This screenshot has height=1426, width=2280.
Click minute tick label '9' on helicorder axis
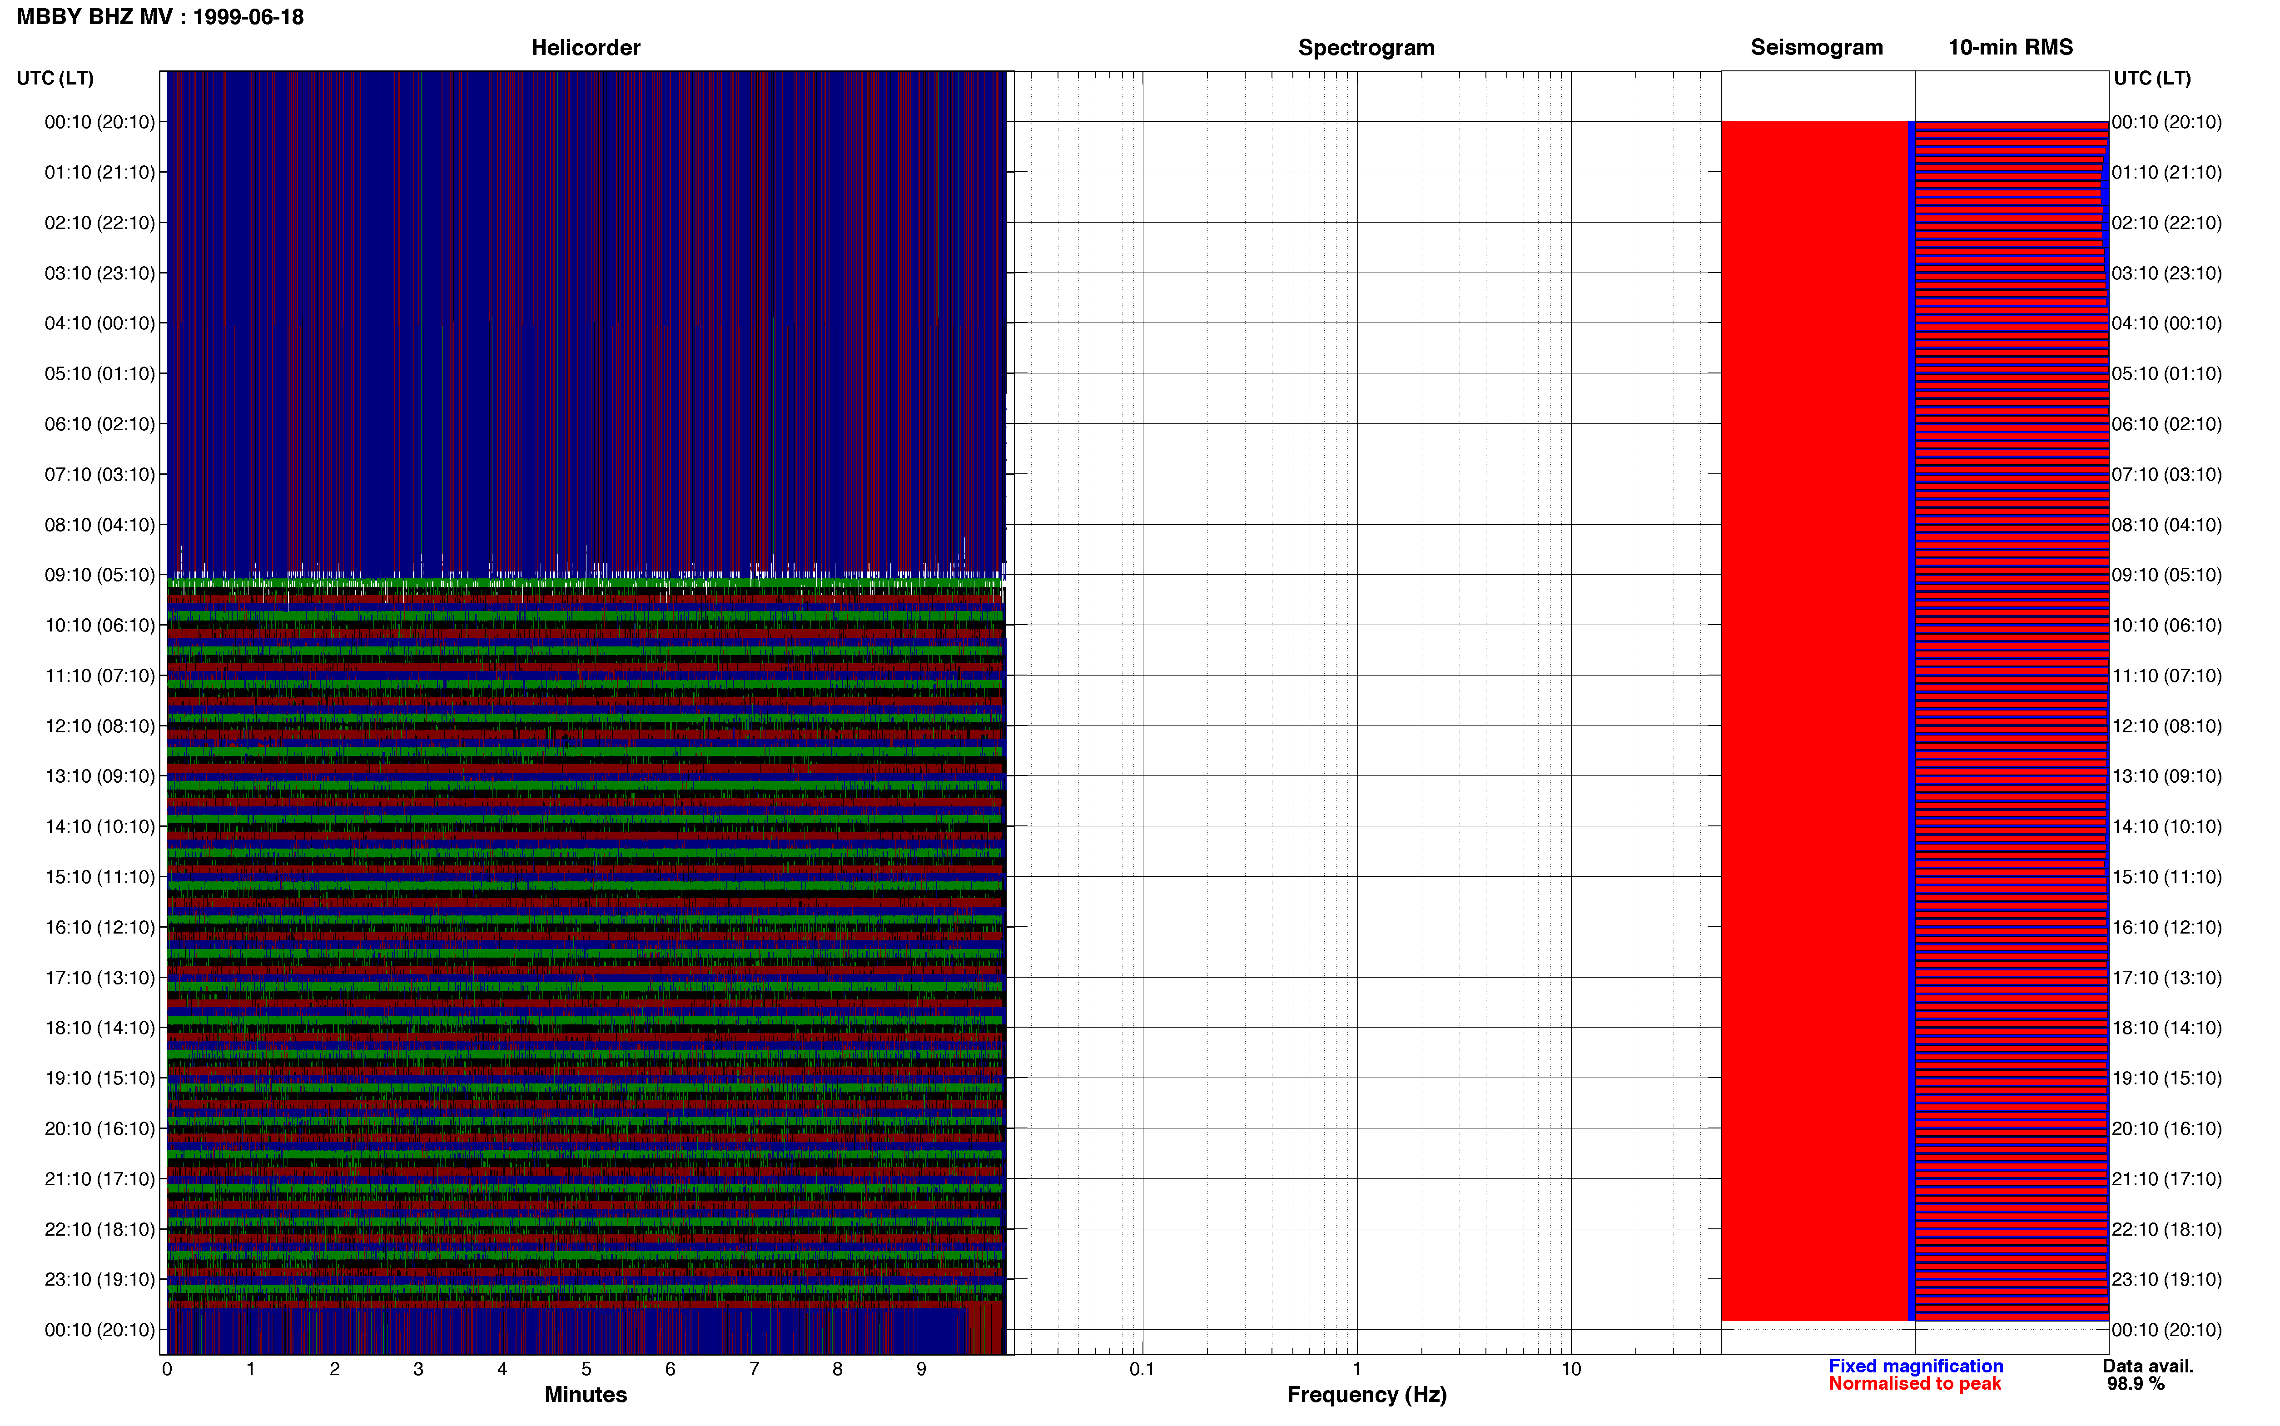pos(921,1368)
